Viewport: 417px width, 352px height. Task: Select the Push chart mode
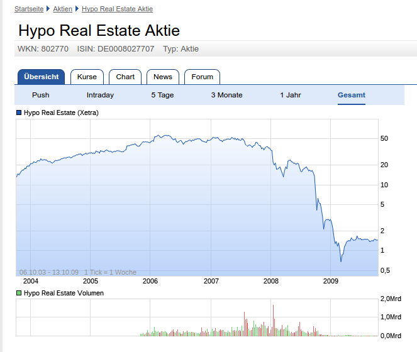pos(41,95)
